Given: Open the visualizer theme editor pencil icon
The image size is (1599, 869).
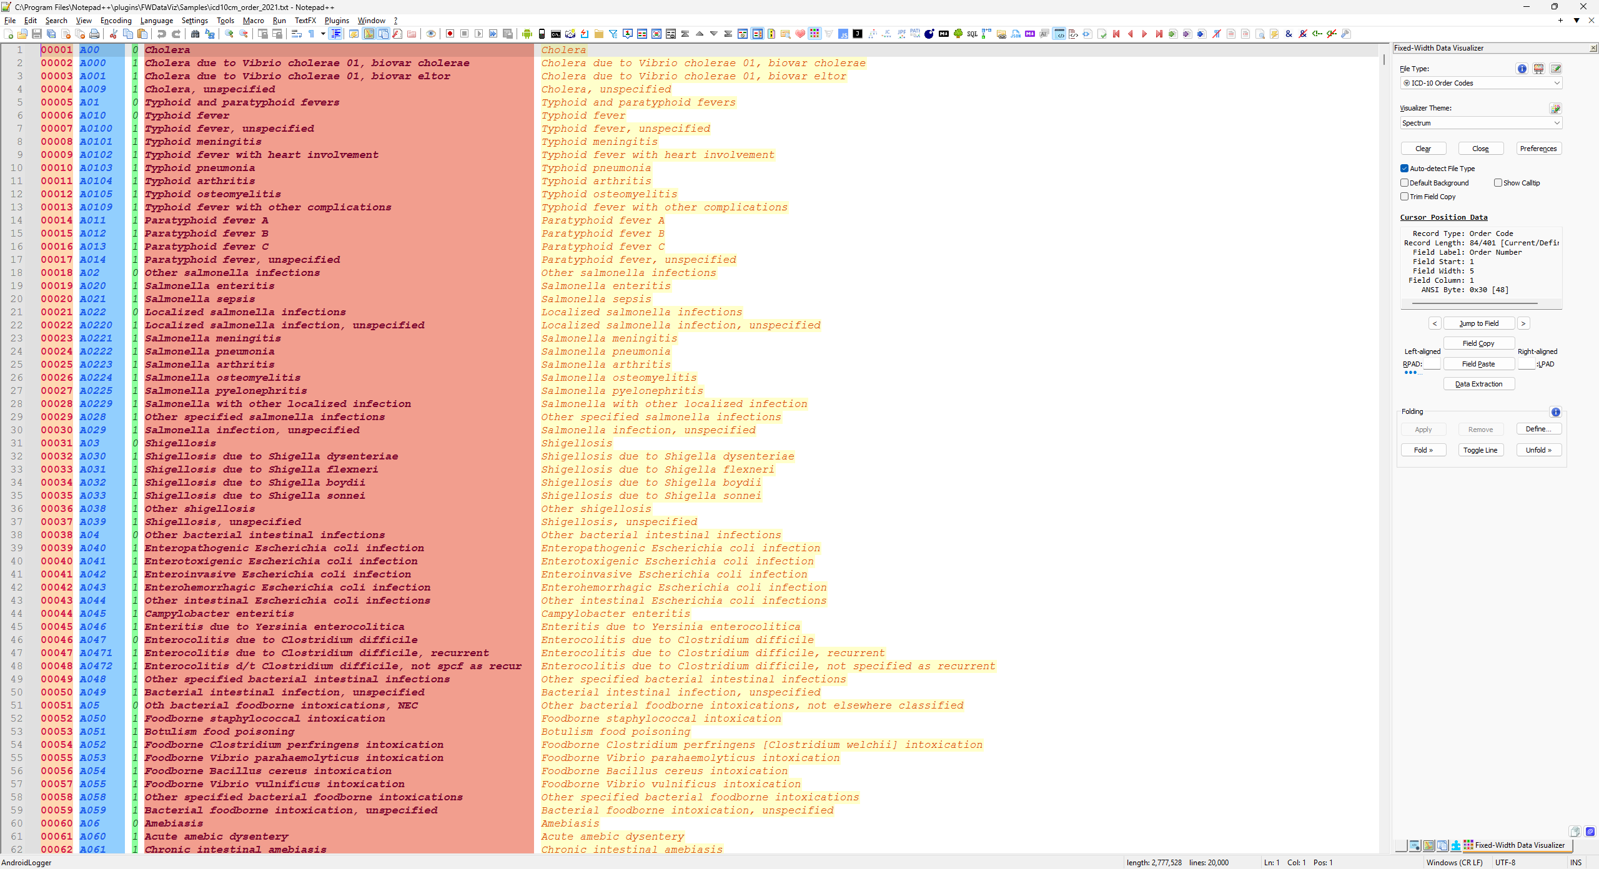Looking at the screenshot, I should point(1555,109).
